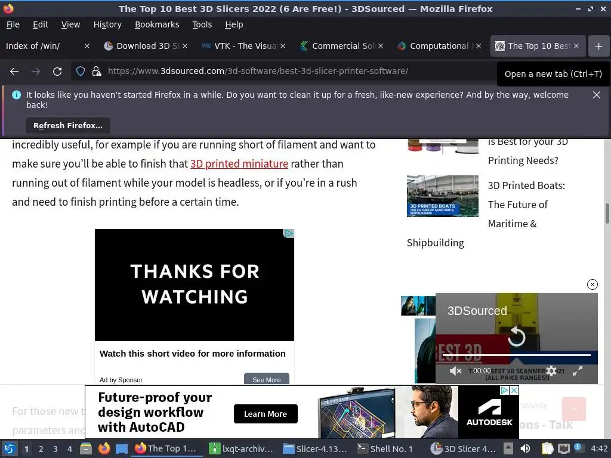Switch to lxqt-archiver taskbar window
Image resolution: width=611 pixels, height=458 pixels.
(x=241, y=448)
